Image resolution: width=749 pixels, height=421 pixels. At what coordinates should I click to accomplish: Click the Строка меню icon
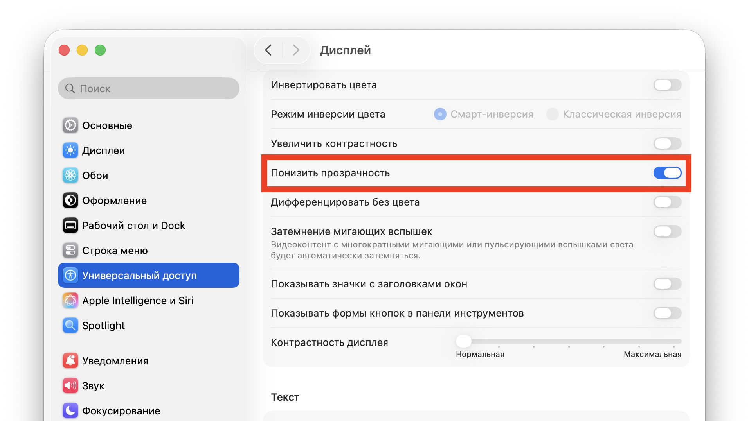[70, 251]
